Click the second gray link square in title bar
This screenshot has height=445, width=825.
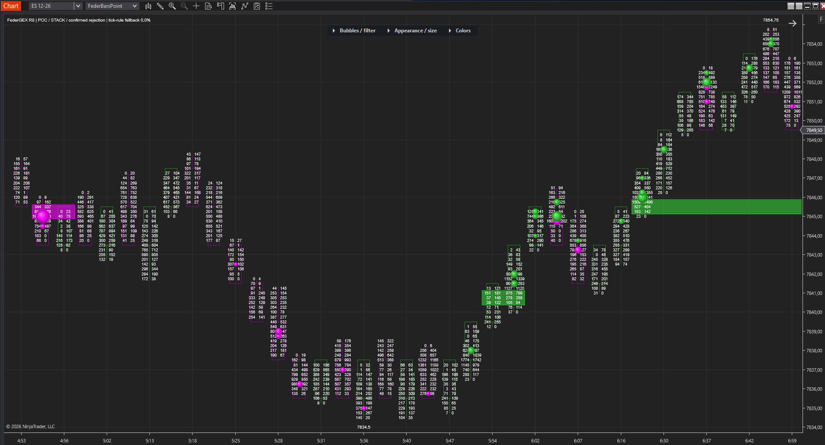pyautogui.click(x=799, y=6)
